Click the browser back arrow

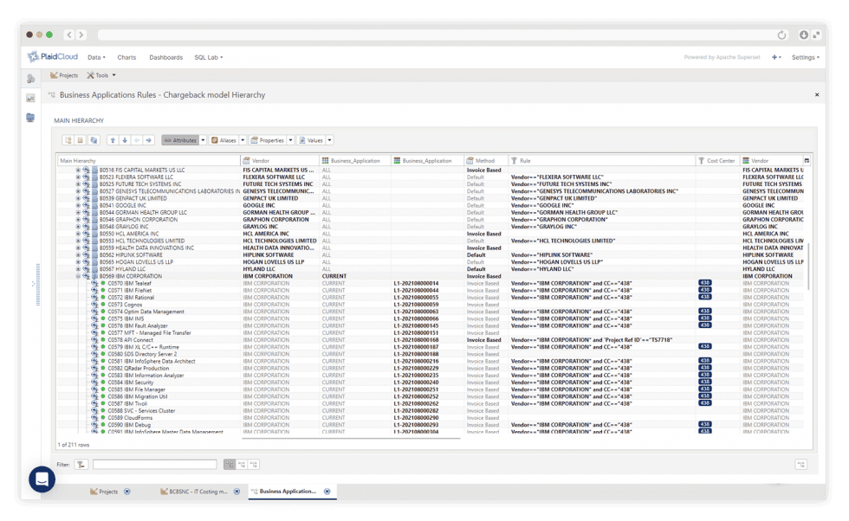(x=69, y=35)
